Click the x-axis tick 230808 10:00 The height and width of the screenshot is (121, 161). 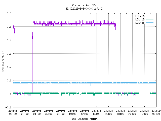coord(72,112)
